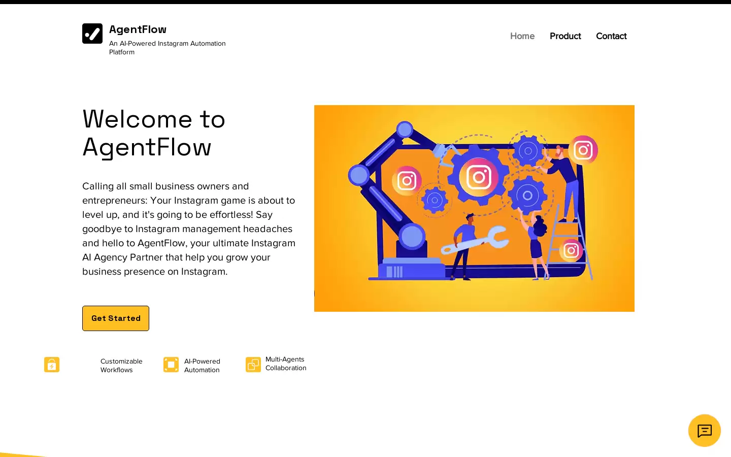
Task: Click the 'Welcome to AgentFlow' heading
Action: (154, 133)
